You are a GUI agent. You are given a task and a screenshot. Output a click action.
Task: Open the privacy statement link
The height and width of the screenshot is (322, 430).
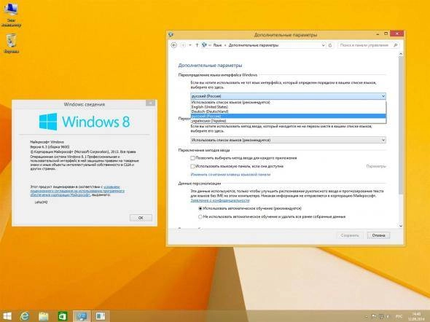[x=220, y=200]
